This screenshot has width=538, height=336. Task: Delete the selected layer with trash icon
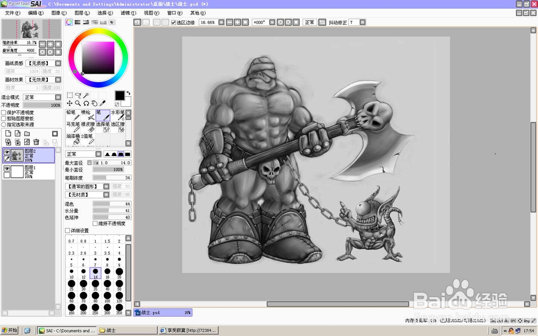pos(36,142)
